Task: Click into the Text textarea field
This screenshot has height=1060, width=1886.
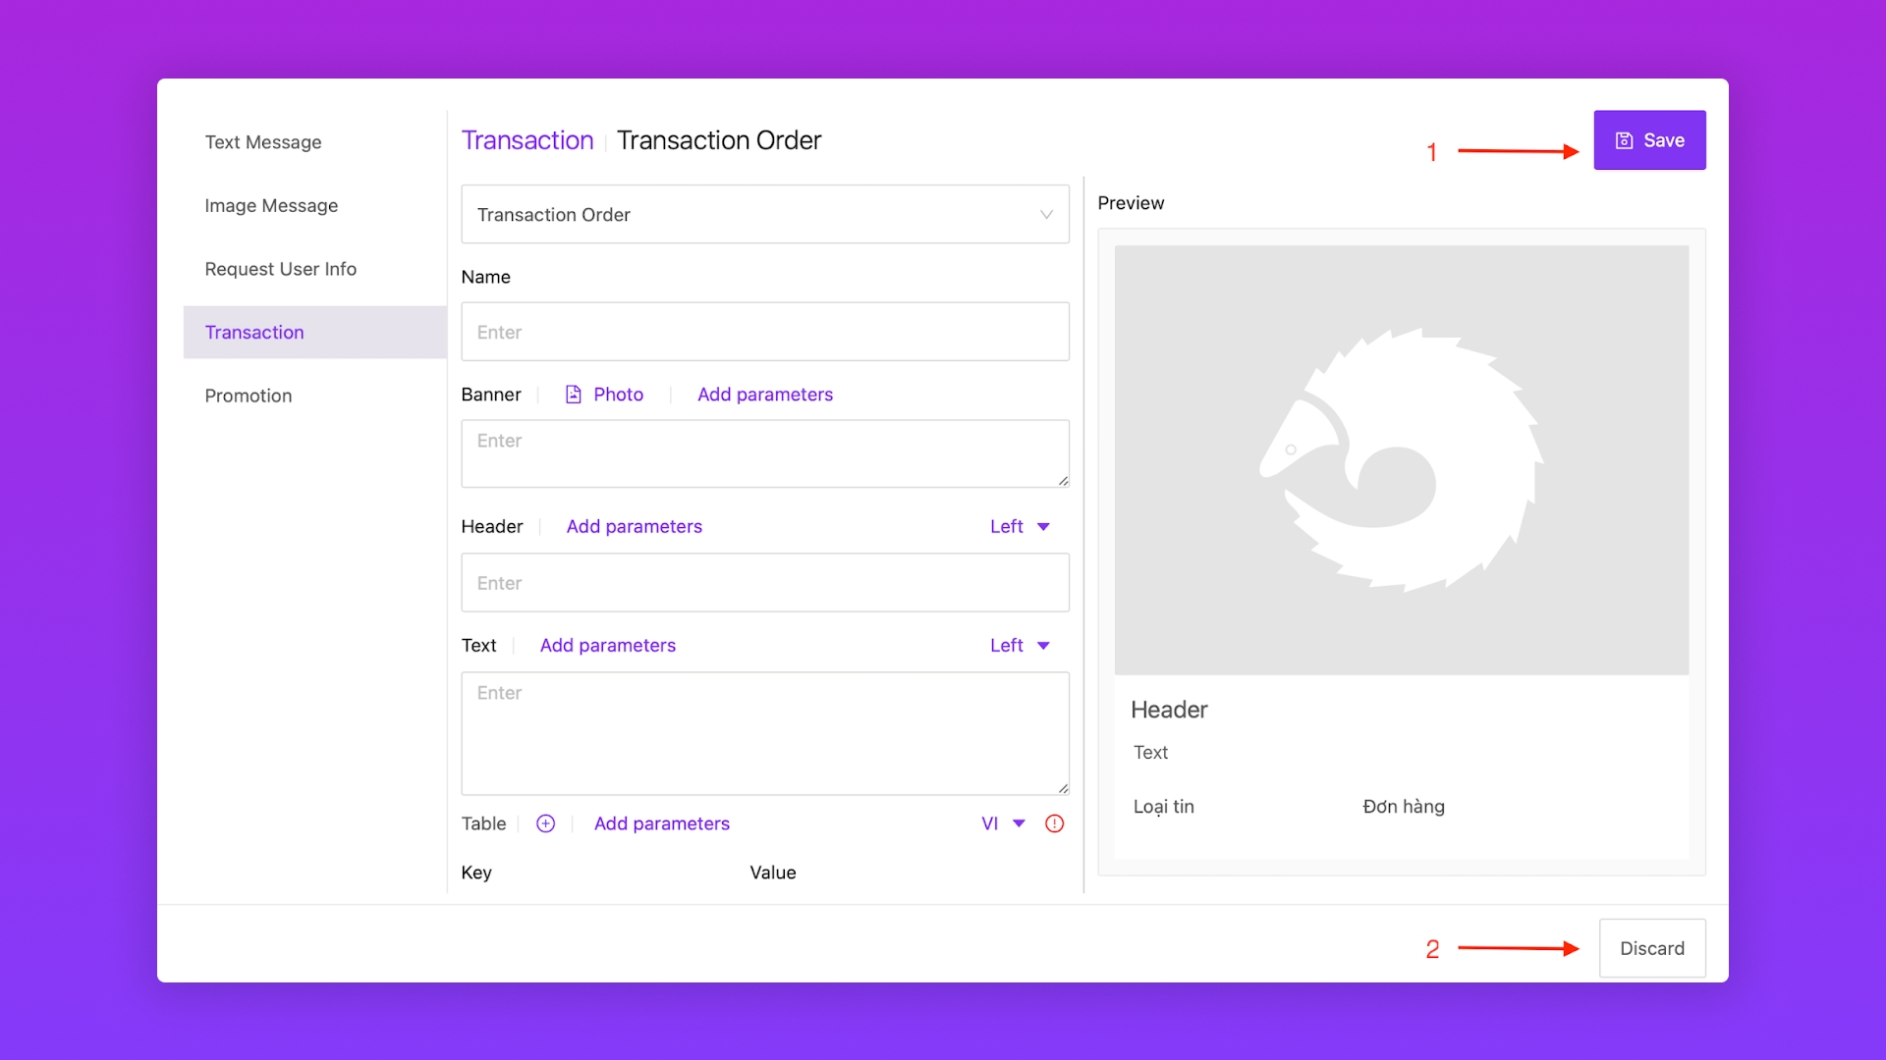Action: coord(764,733)
